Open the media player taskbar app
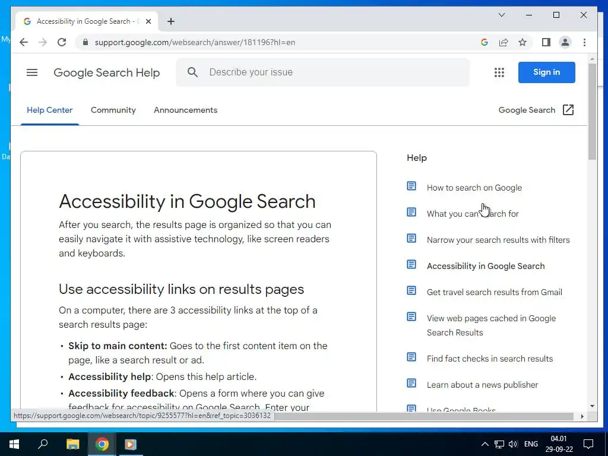The image size is (608, 456). click(131, 444)
